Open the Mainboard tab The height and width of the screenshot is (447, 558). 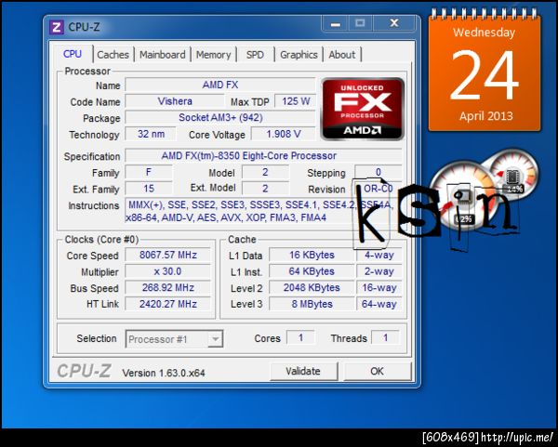click(x=162, y=55)
